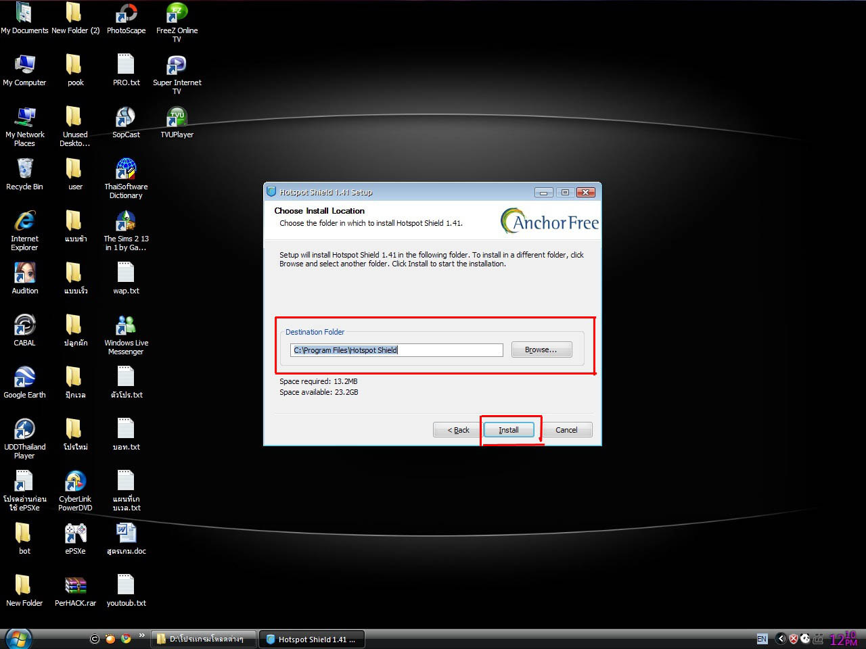Open the bot folder
Screen dimensions: 866x649
24,539
